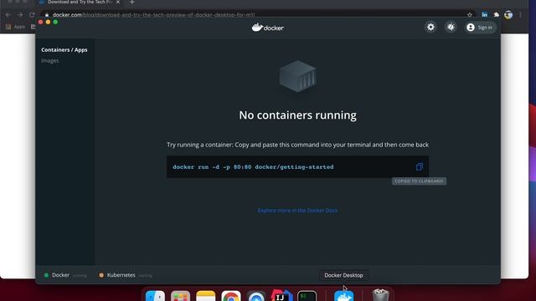Click the LinkedIn extension icon in Chrome

484,15
